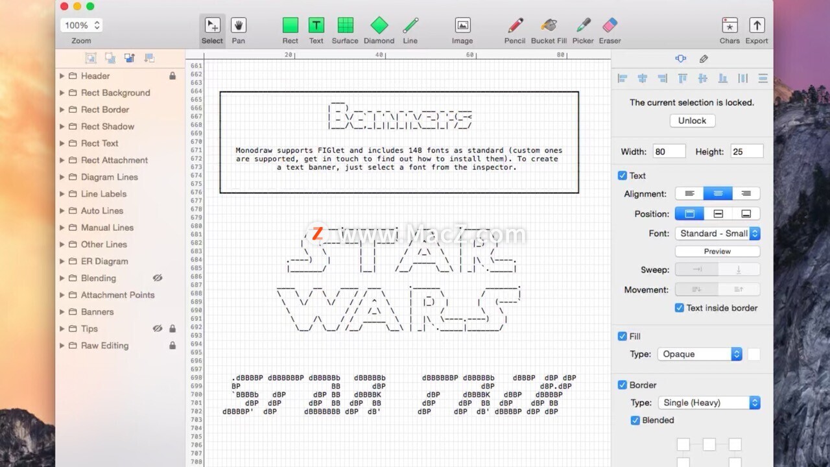
Task: Activate the Pan hand tool
Action: (x=239, y=30)
